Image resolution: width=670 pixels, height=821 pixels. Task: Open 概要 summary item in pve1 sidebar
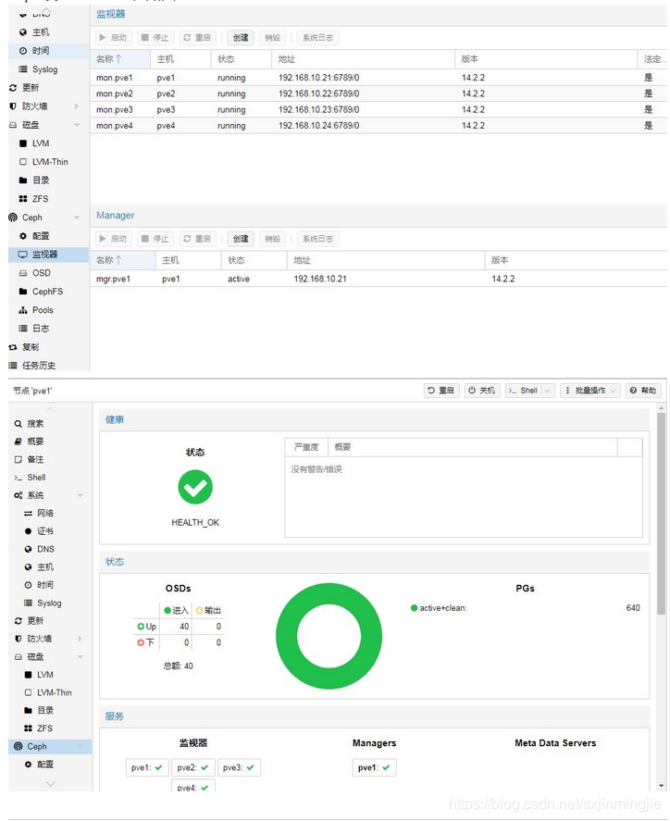tap(30, 442)
